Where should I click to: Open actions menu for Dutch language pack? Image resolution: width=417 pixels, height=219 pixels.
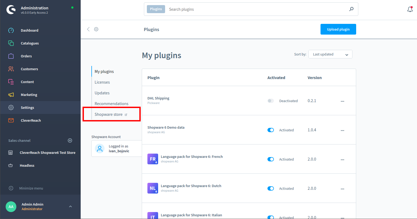tap(342, 189)
